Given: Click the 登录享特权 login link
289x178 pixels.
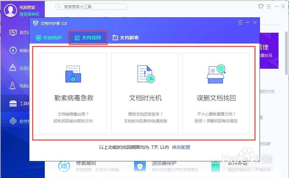Looking at the screenshot, I should [29, 14].
